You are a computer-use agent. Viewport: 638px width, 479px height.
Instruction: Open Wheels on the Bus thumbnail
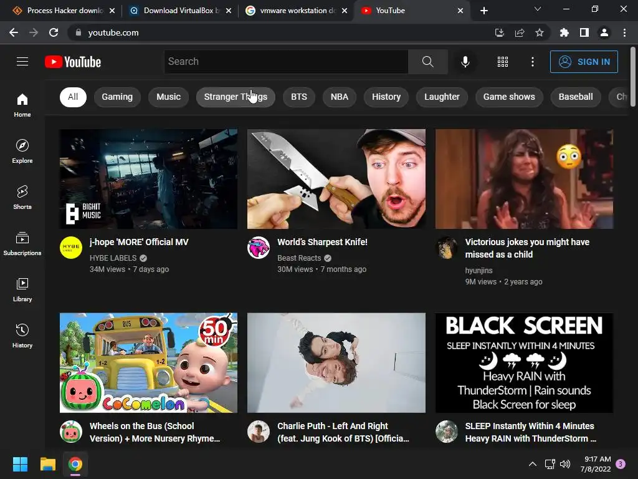[148, 362]
